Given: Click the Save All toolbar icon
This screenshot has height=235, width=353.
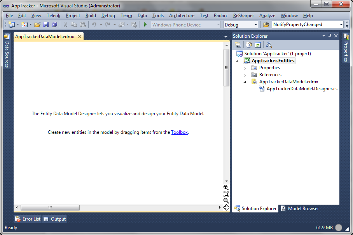Looking at the screenshot, I should point(54,25).
